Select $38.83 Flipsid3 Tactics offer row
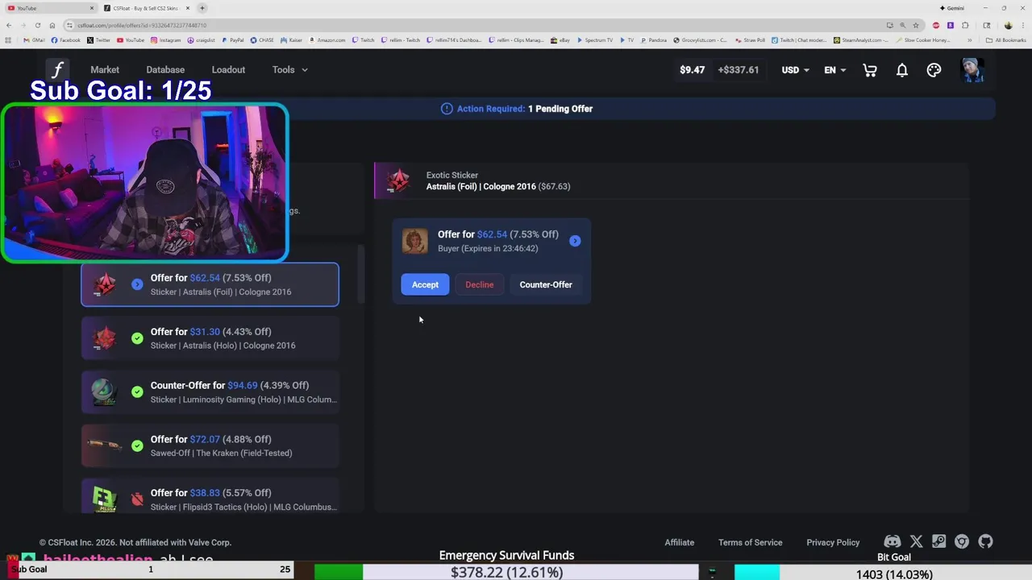This screenshot has width=1032, height=580. click(x=210, y=496)
